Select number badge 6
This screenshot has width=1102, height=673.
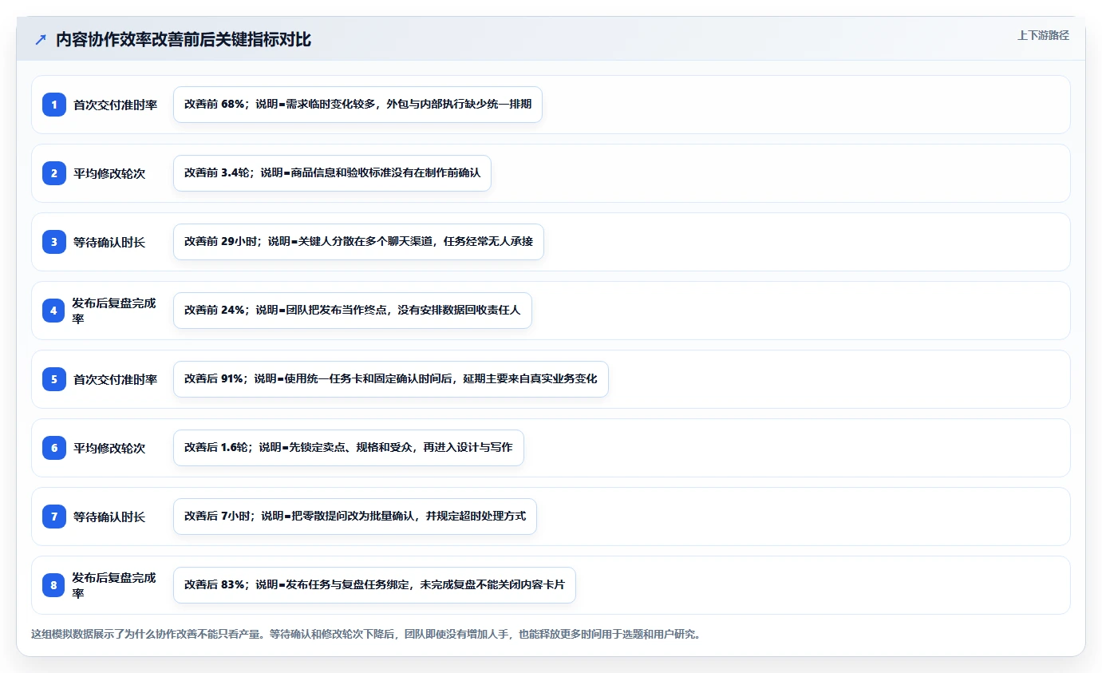tap(54, 448)
